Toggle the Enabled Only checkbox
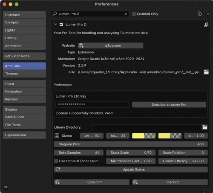This screenshot has width=213, height=193. point(134,14)
